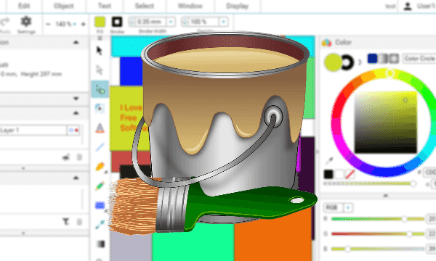This screenshot has height=261, width=436.
Task: Open the stroke width unit dropdown
Action: pyautogui.click(x=171, y=22)
